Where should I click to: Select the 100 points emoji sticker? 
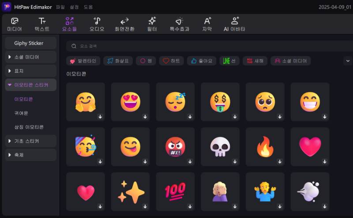tap(175, 192)
